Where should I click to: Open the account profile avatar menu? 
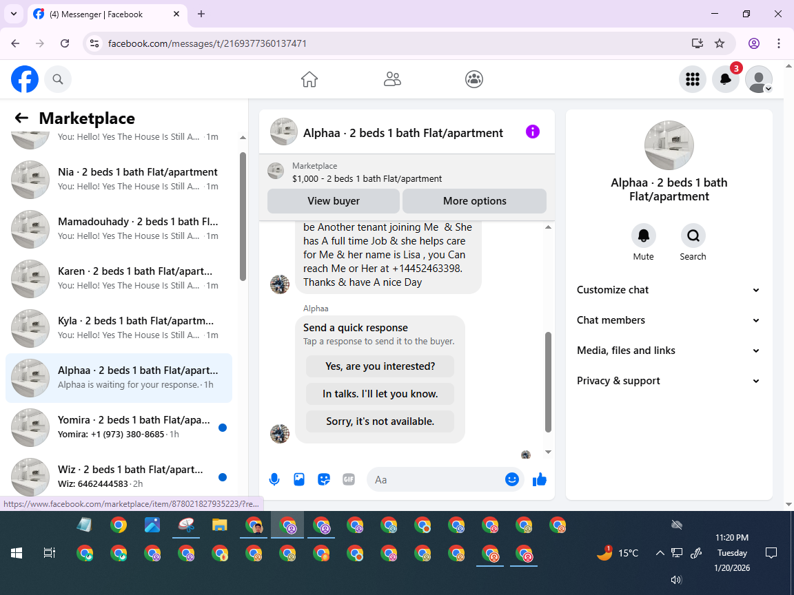[759, 79]
